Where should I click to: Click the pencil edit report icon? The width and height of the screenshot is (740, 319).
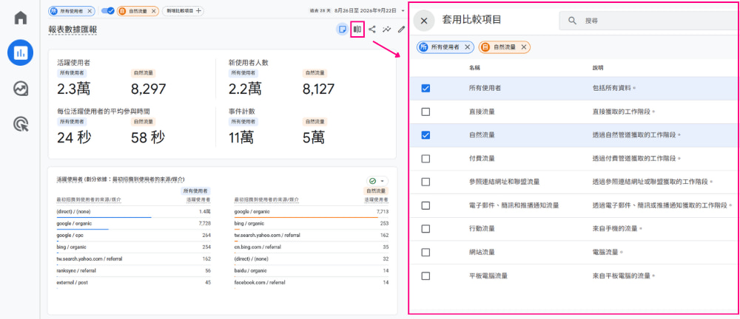point(401,30)
